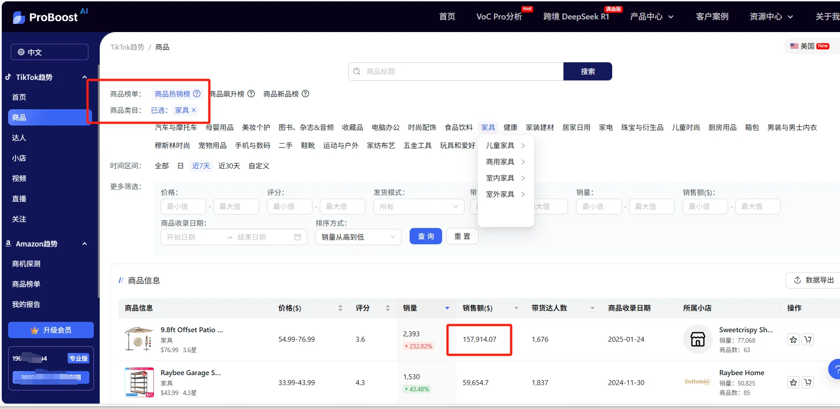The image size is (840, 409).
Task: Click the 查询 button
Action: point(425,236)
